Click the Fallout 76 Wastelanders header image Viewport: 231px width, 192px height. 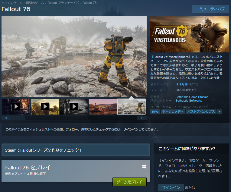point(190,34)
